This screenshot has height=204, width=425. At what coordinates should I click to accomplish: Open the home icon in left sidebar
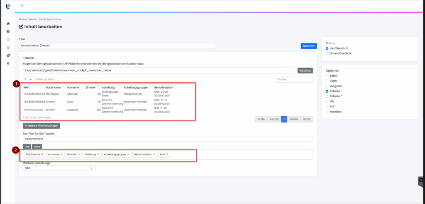[8, 24]
